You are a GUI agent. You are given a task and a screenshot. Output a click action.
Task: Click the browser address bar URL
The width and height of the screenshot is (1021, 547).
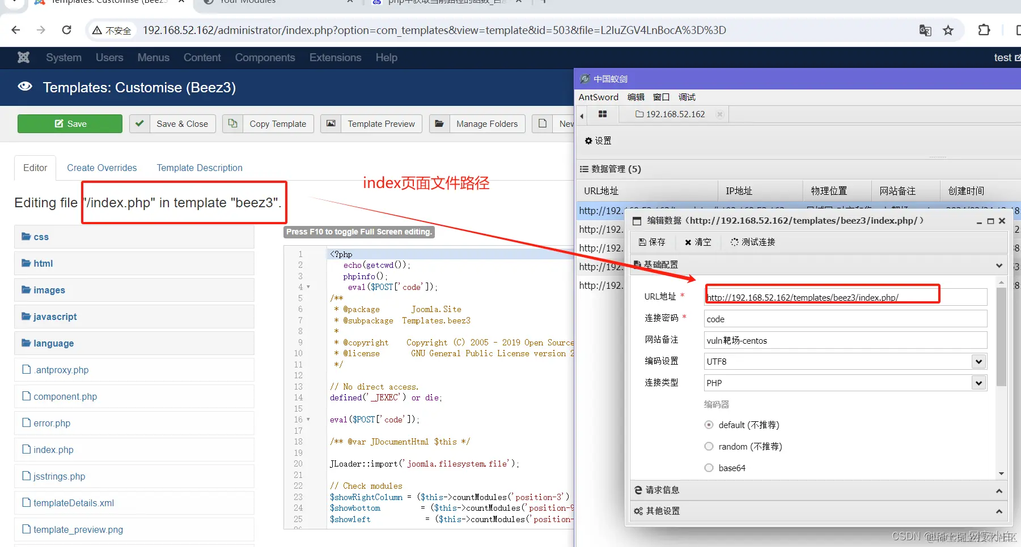[434, 31]
